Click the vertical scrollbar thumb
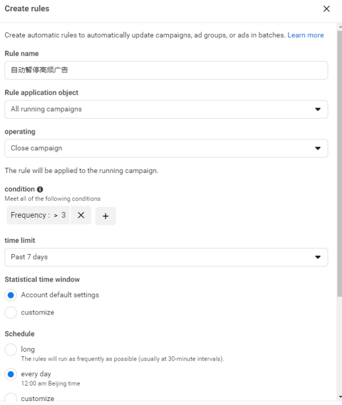 339,164
